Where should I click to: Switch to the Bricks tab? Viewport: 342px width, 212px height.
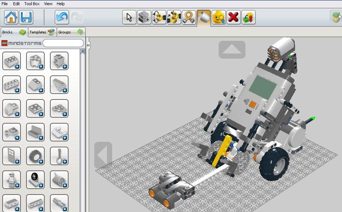pyautogui.click(x=14, y=32)
